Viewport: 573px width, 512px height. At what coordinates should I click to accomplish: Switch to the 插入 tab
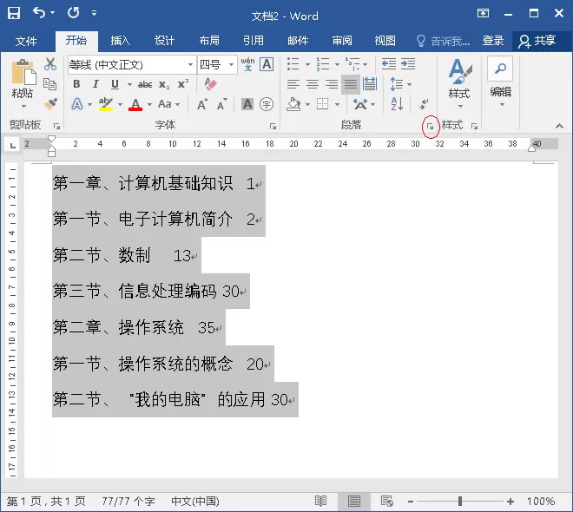(x=120, y=41)
